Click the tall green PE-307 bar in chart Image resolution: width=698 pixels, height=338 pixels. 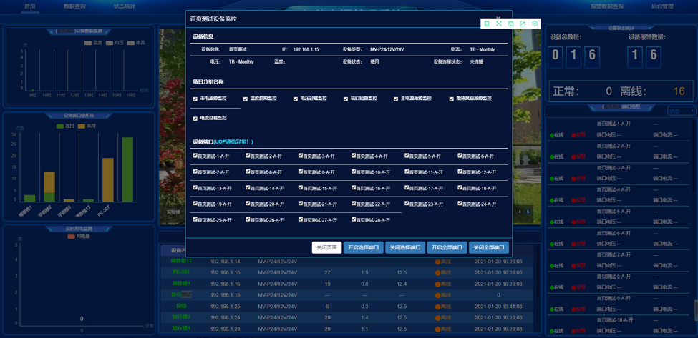[127, 169]
